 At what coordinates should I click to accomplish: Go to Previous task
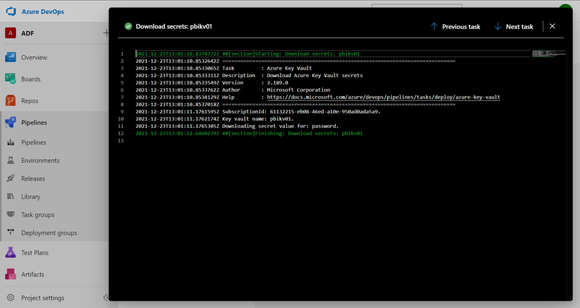click(x=455, y=27)
